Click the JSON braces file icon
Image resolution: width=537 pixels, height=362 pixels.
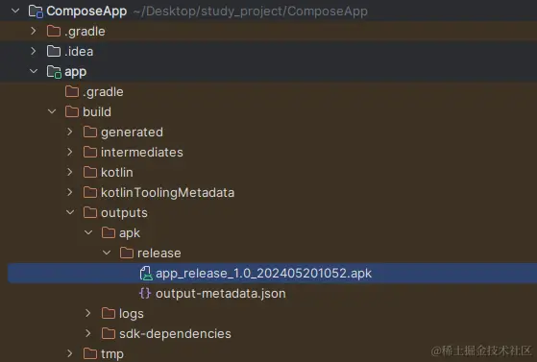coord(145,293)
